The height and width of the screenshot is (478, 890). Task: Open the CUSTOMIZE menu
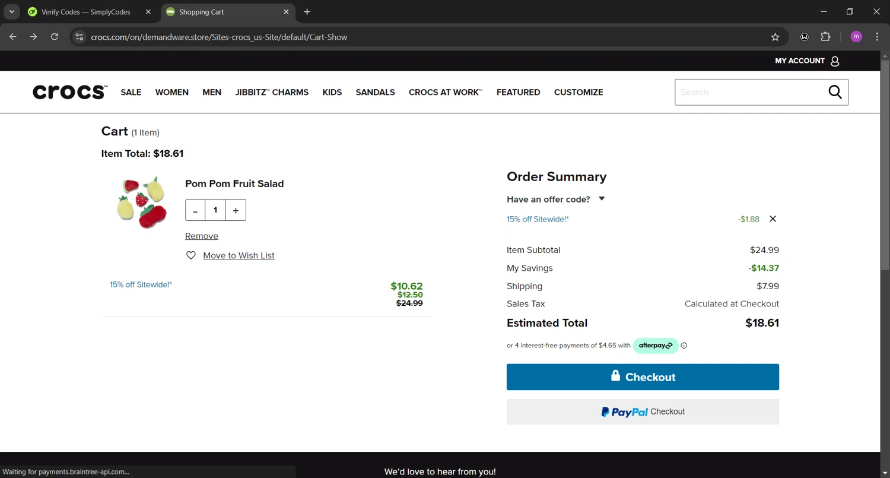click(x=578, y=92)
